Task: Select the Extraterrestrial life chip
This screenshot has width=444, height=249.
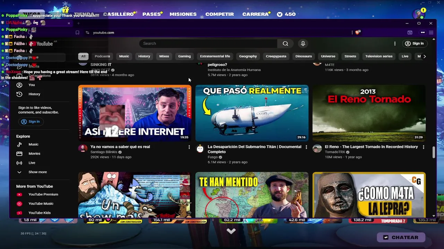Action: point(215,56)
